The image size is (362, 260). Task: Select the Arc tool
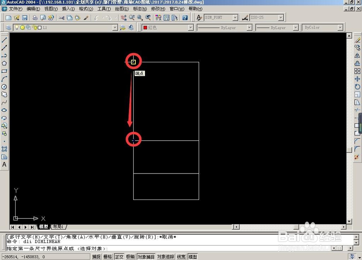(x=4, y=79)
